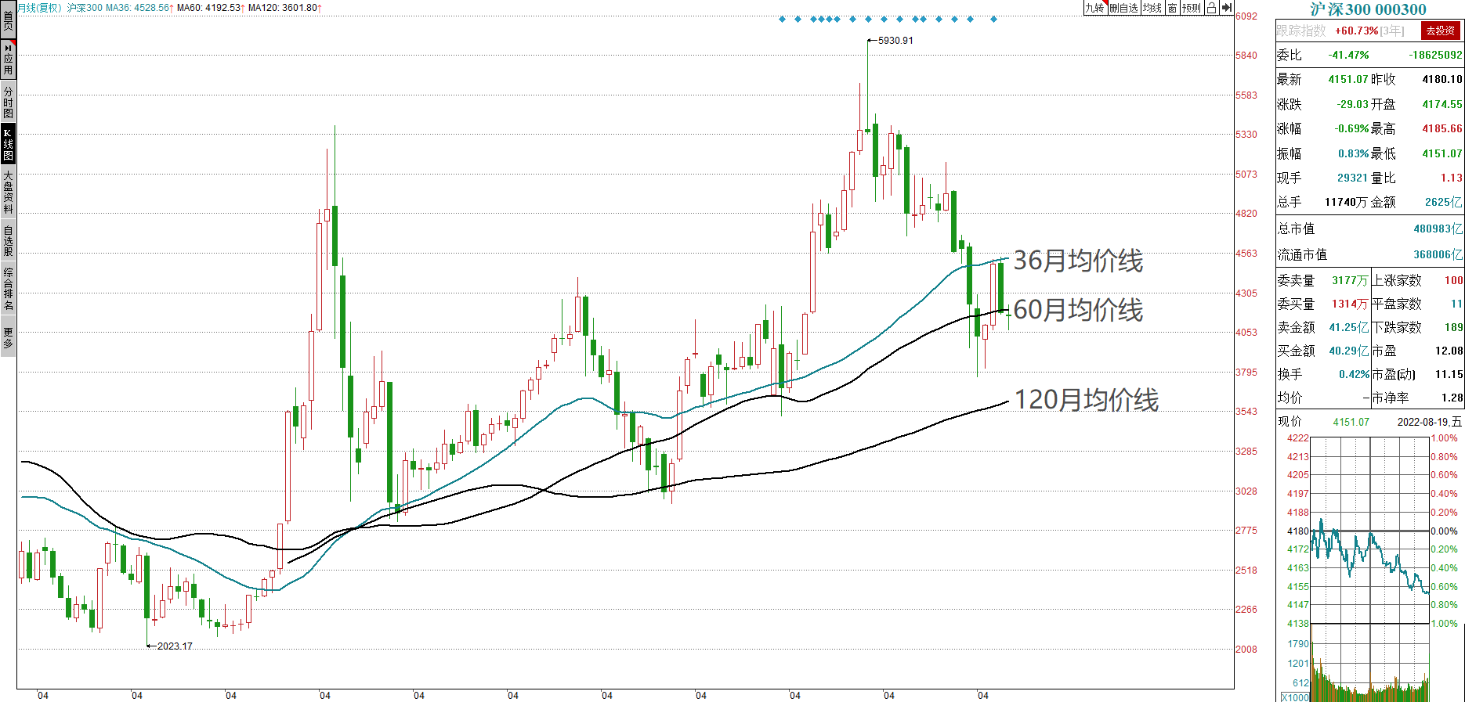This screenshot has width=1465, height=702.
Task: Click the 均线 moving average toolbar button
Action: (1152, 8)
